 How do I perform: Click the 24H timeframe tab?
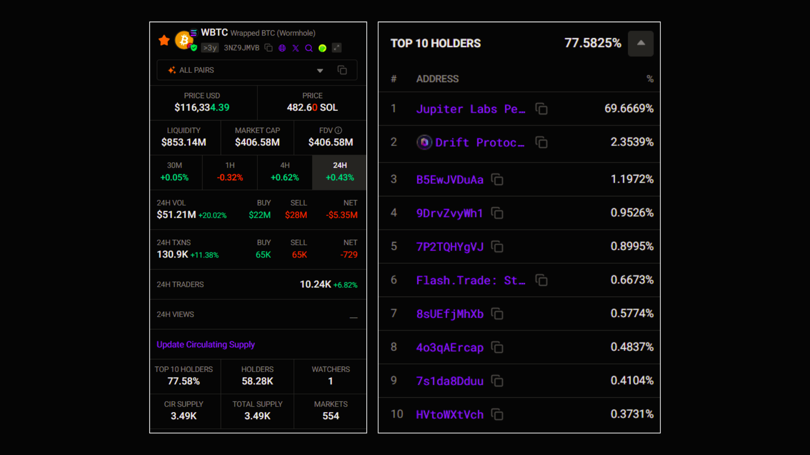[x=340, y=172]
